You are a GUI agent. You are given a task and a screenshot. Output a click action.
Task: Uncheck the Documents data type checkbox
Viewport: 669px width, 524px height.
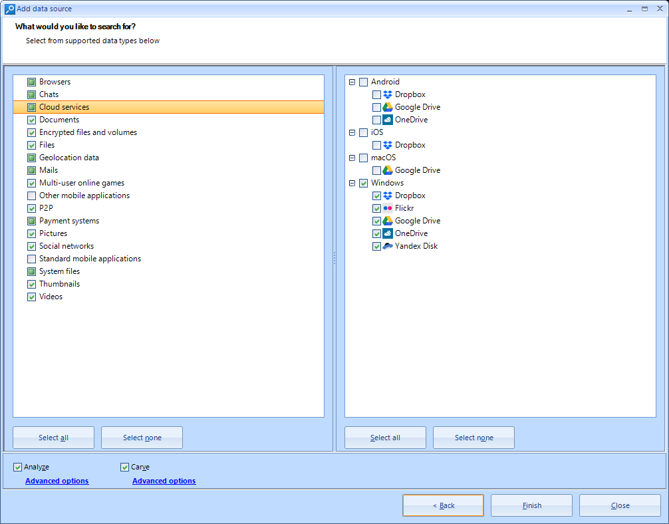tap(31, 120)
